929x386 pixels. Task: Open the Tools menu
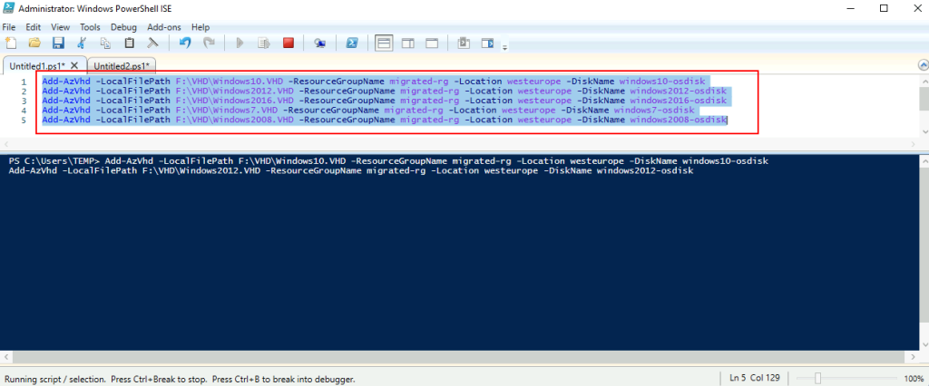coord(90,27)
